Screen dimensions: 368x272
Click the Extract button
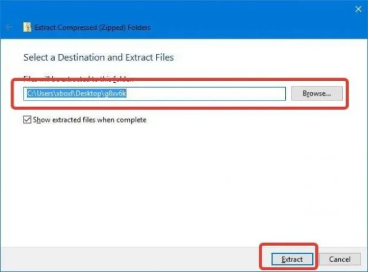[x=292, y=259]
